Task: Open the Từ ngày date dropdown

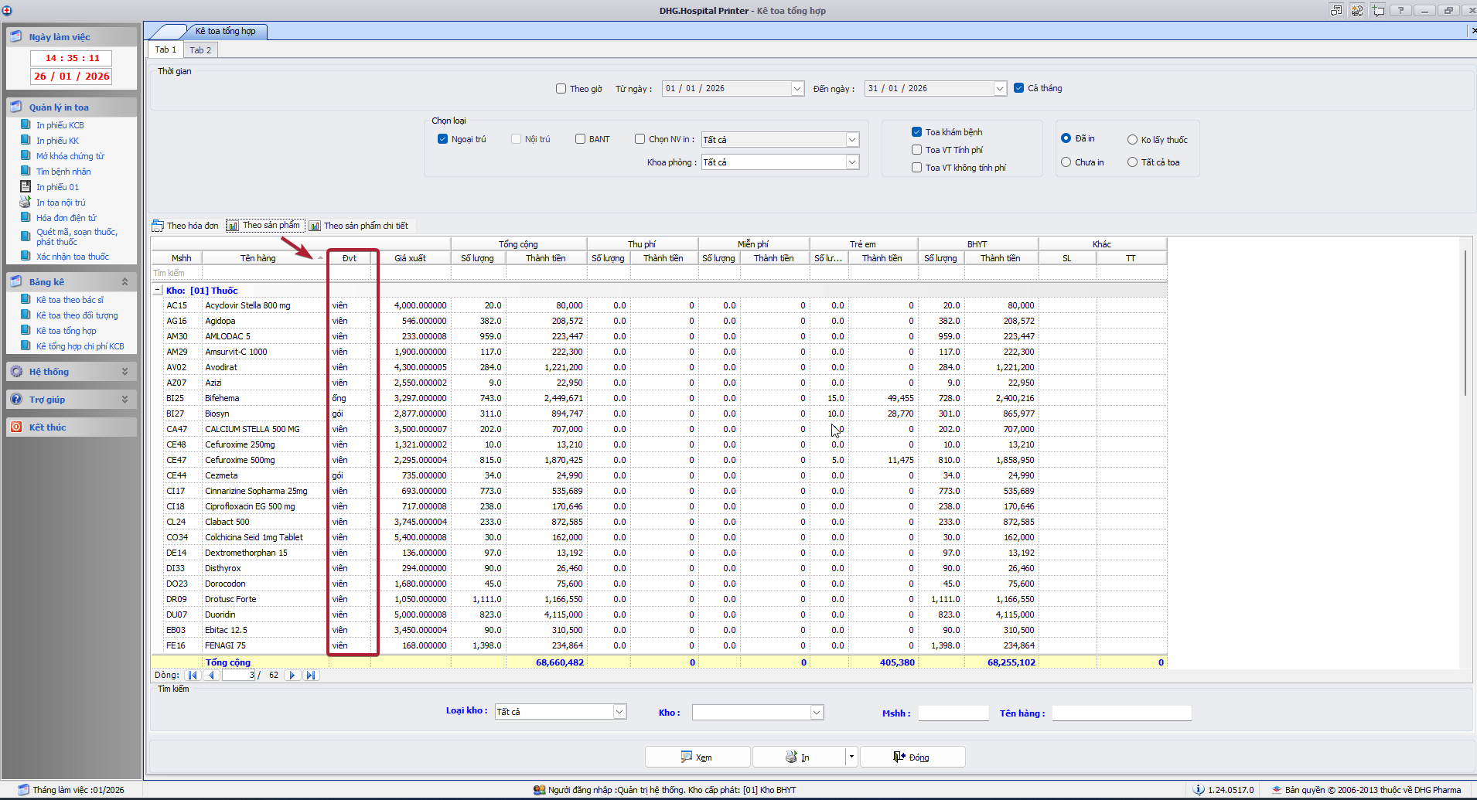Action: coord(797,89)
